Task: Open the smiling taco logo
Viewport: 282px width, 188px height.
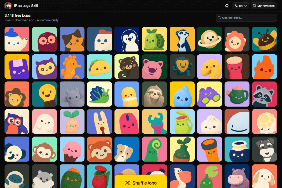Action: pyautogui.click(x=99, y=66)
